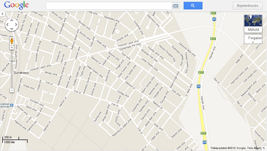This screenshot has width=267, height=151.
Task: Pan the map right with the arrow
Action: point(16,25)
